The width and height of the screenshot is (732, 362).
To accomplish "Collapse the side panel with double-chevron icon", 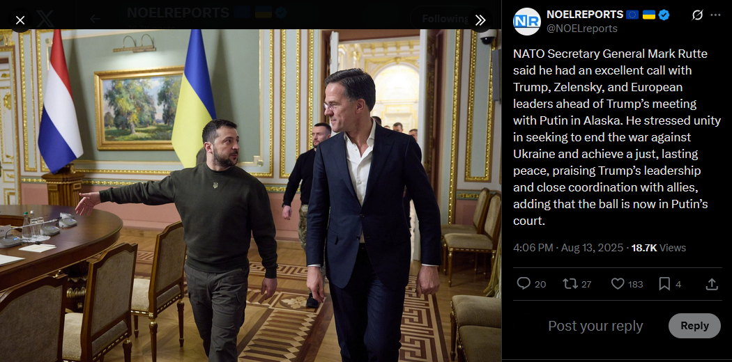I will point(480,20).
